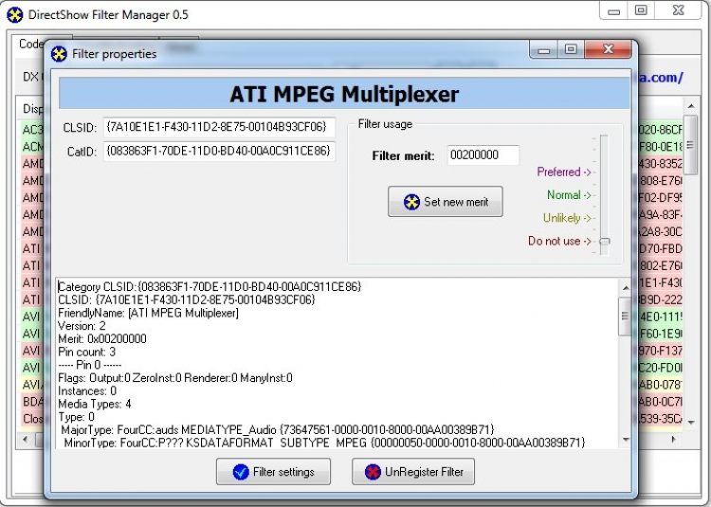Click the details text scrollbar thumb

coord(625,316)
